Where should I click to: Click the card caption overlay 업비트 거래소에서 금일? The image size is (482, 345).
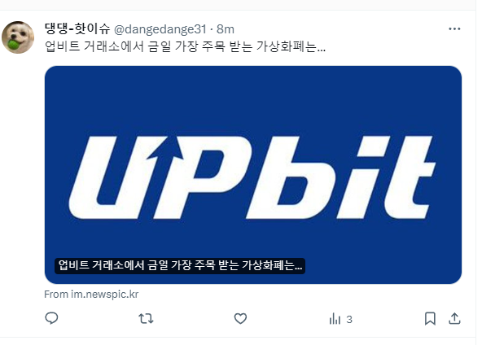click(180, 265)
